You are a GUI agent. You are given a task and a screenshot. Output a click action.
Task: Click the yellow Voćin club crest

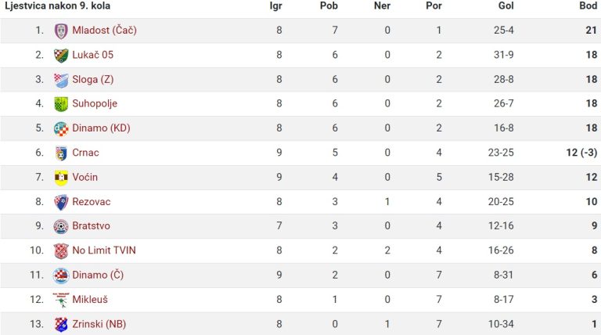[x=61, y=178]
